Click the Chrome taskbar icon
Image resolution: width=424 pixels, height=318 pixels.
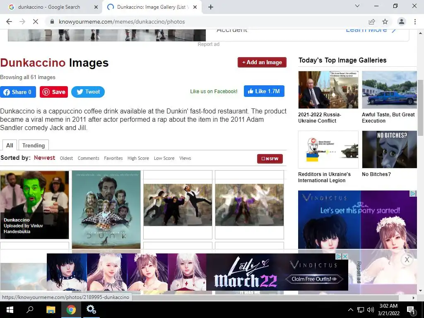pyautogui.click(x=71, y=310)
